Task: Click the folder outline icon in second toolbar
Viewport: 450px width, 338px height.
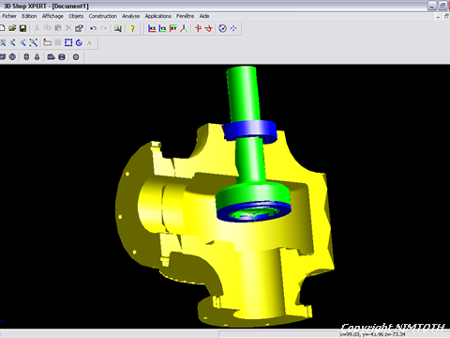Action: tap(48, 43)
